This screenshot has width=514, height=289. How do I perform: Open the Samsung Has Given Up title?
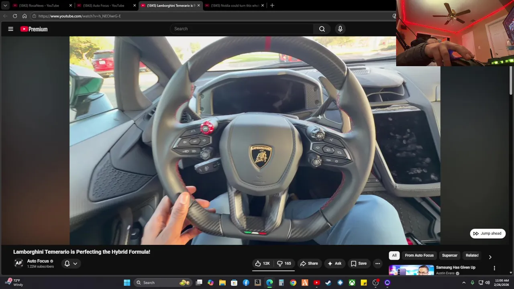coord(455,267)
